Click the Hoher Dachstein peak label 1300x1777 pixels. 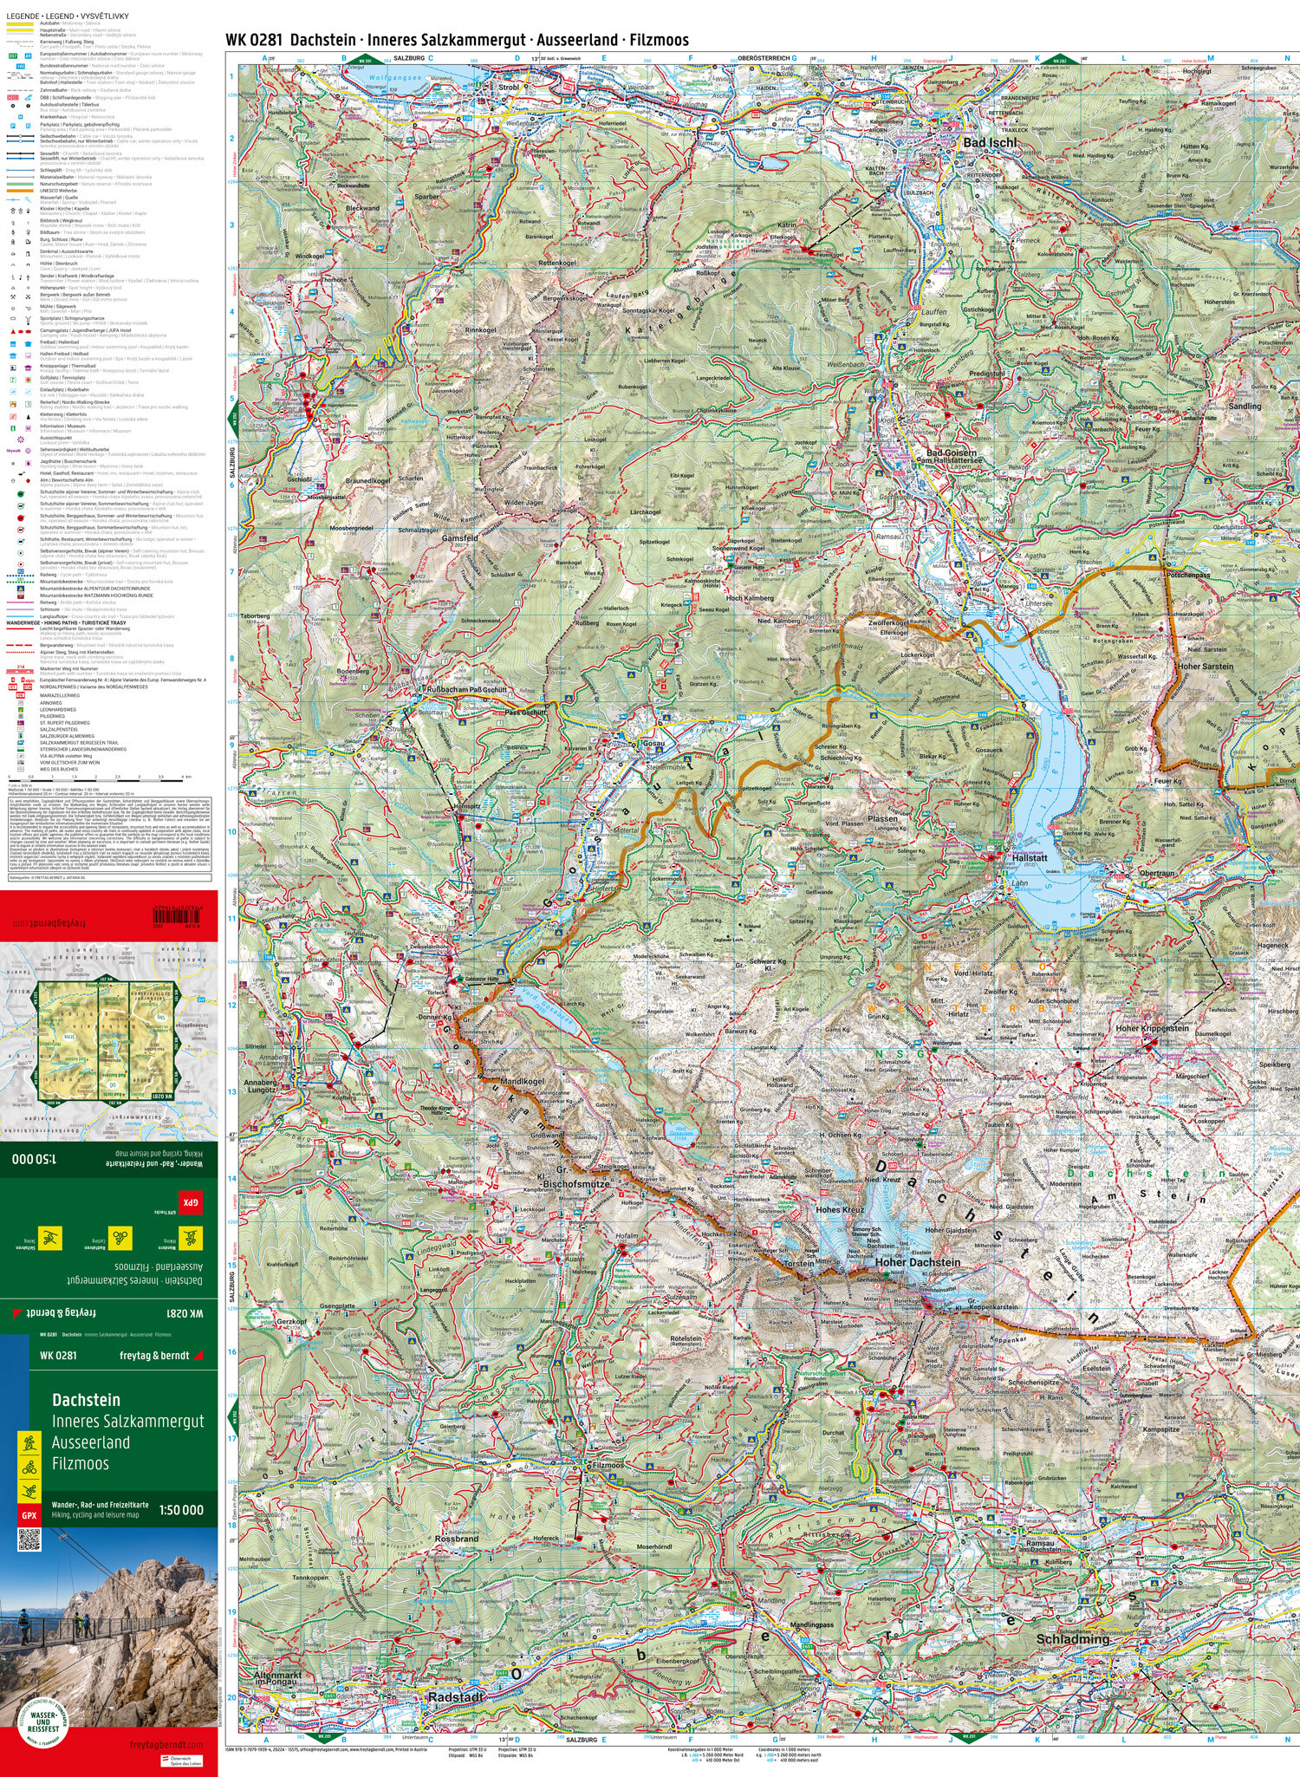coord(917,1262)
